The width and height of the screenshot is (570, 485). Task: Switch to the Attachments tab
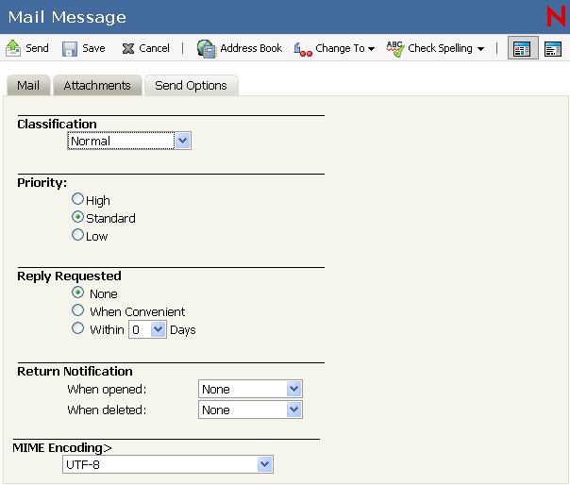click(97, 86)
